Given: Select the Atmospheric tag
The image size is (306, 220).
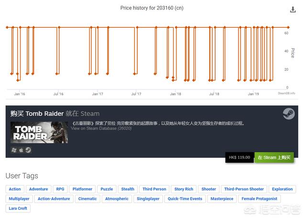Looking at the screenshot, I should (x=117, y=199).
